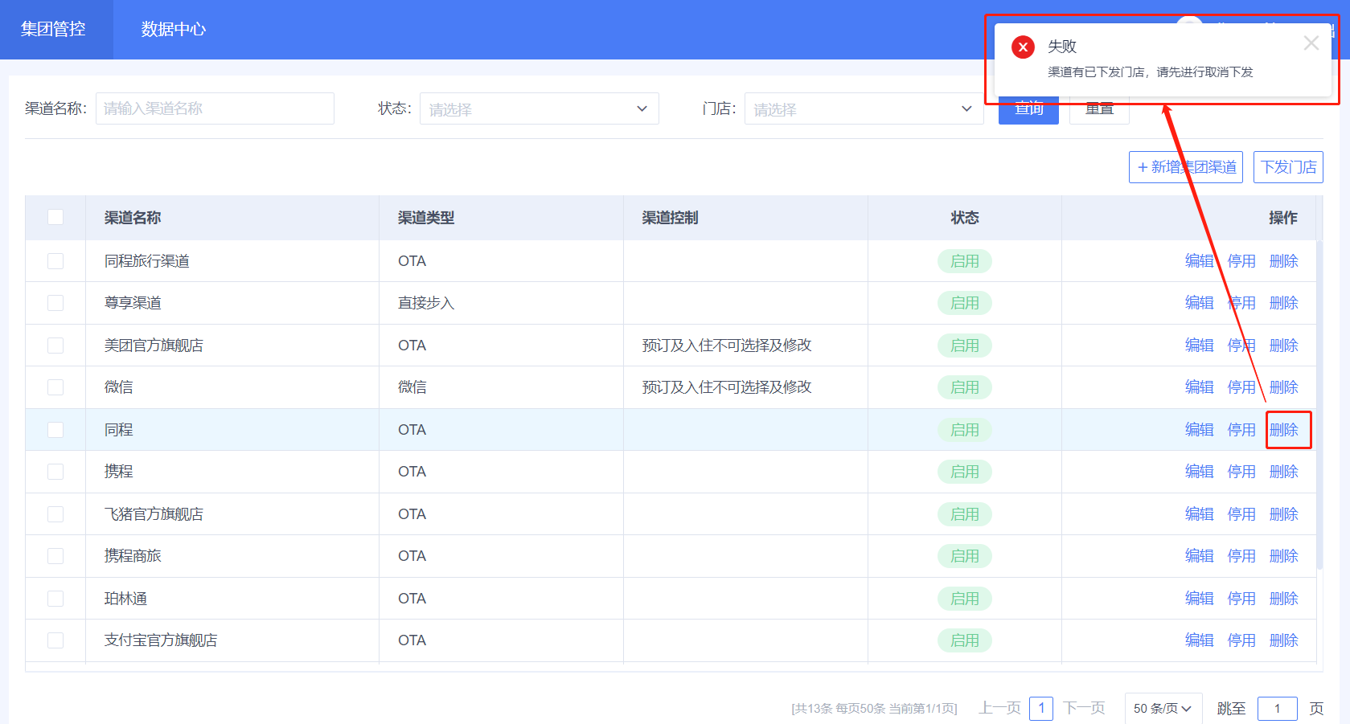
Task: Focus the 跳至 page number input
Action: (x=1277, y=708)
